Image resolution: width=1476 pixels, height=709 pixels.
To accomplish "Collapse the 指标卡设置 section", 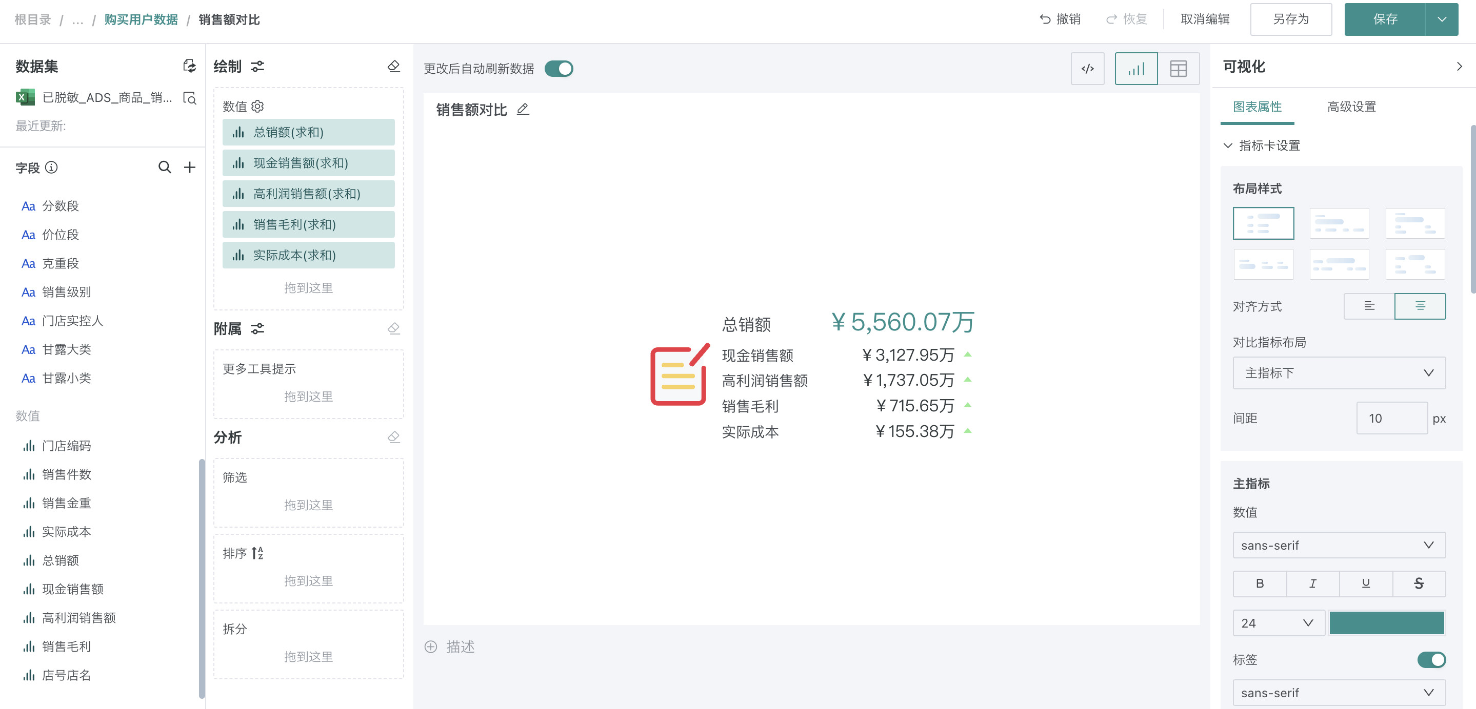I will pyautogui.click(x=1228, y=145).
